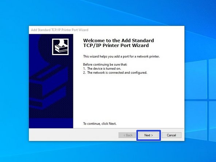Click the wizard title bar text
Viewport: 216px width, 162px height.
[59, 30]
